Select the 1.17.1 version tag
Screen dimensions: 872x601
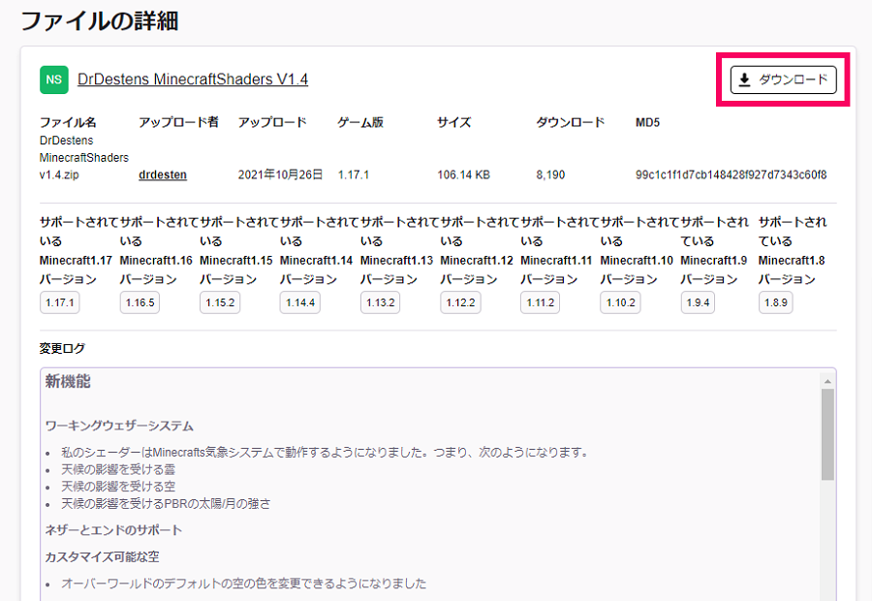coord(59,302)
